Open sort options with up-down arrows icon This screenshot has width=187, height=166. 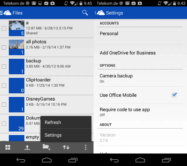(66, 147)
